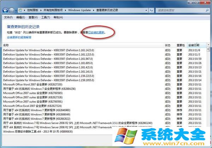Expand the arrow after 控制面板 breadcrumb
The image size is (212, 148).
41,10
